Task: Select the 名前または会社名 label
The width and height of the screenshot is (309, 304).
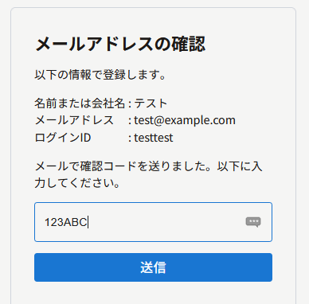Action: click(x=80, y=103)
